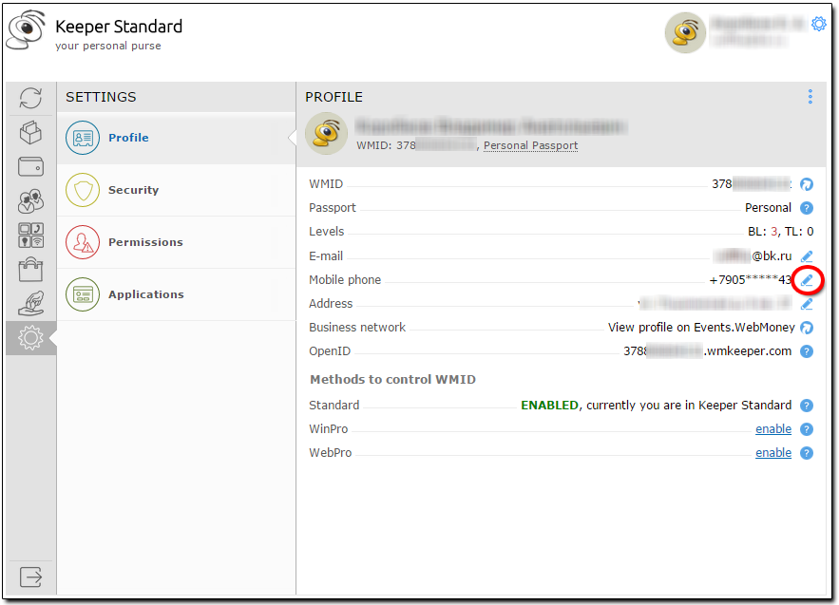This screenshot has width=839, height=605.
Task: Click the logout exit icon at bottom
Action: 30,576
